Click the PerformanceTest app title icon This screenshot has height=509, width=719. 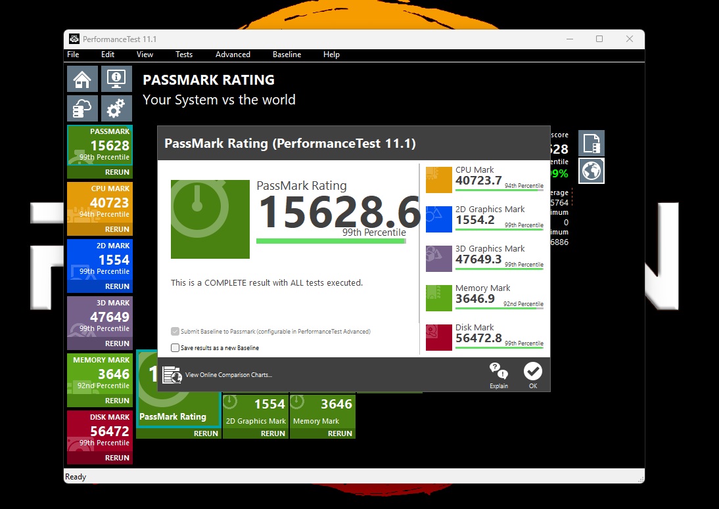click(x=74, y=39)
